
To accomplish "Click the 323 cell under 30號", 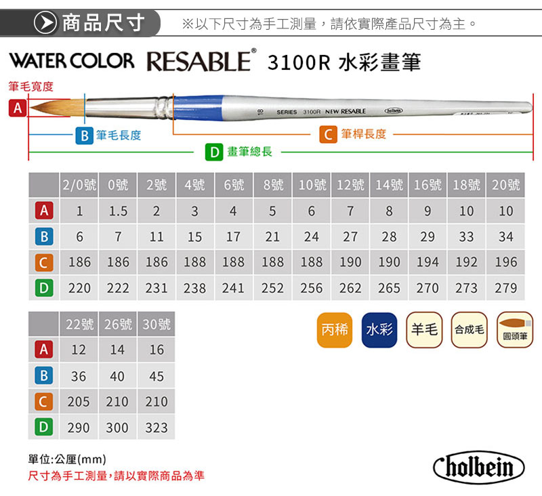I will coord(157,428).
